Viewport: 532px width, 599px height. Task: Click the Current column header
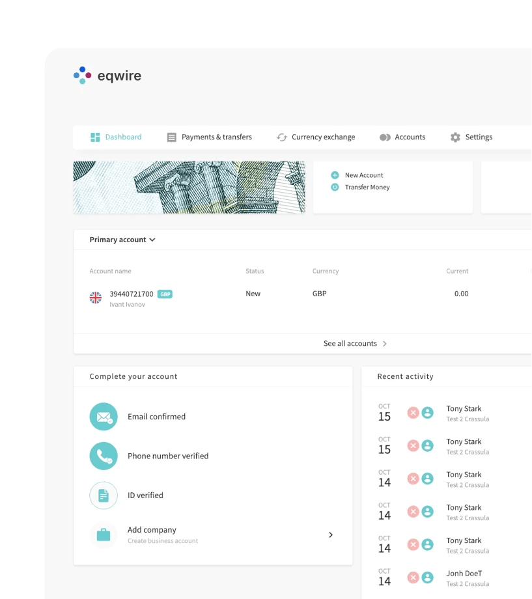click(x=457, y=271)
